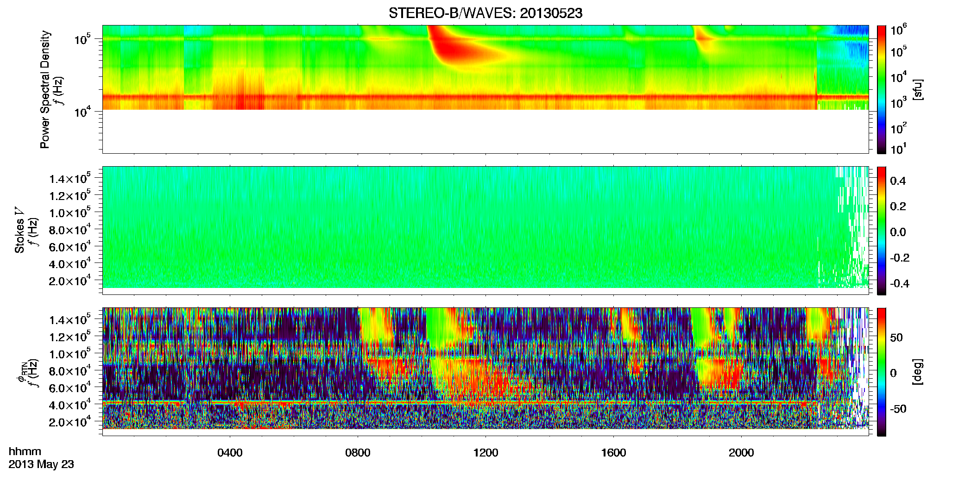Click the sfu color bar beside the top panel
971x500 pixels.
point(882,89)
